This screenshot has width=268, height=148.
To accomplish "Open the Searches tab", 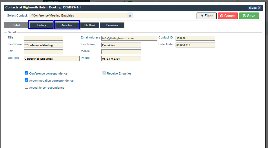I will coord(112,25).
